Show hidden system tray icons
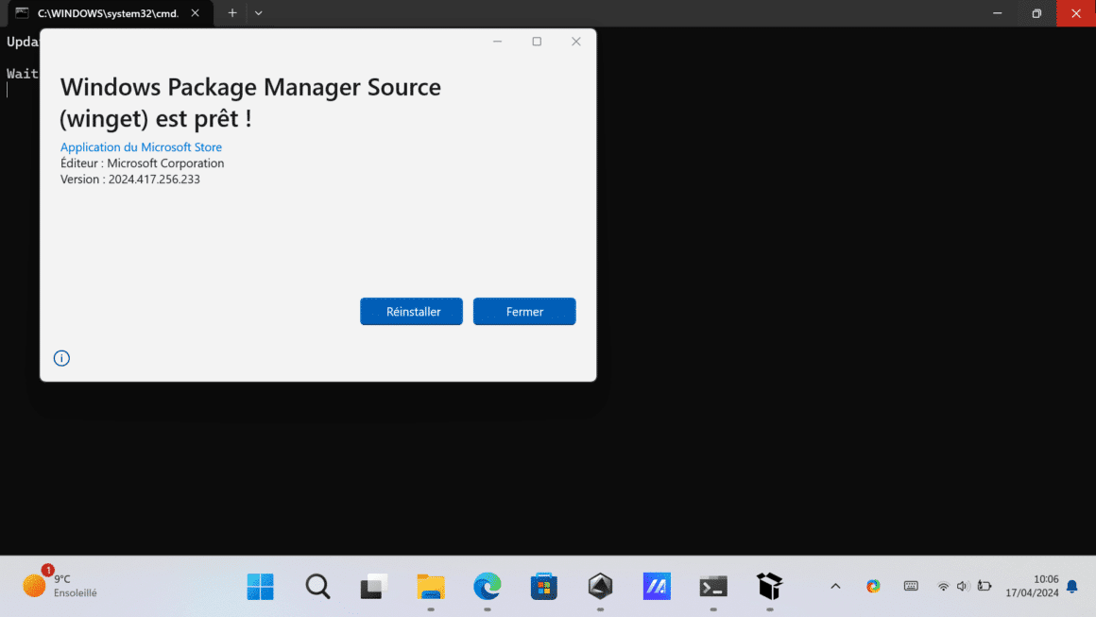 pos(835,586)
